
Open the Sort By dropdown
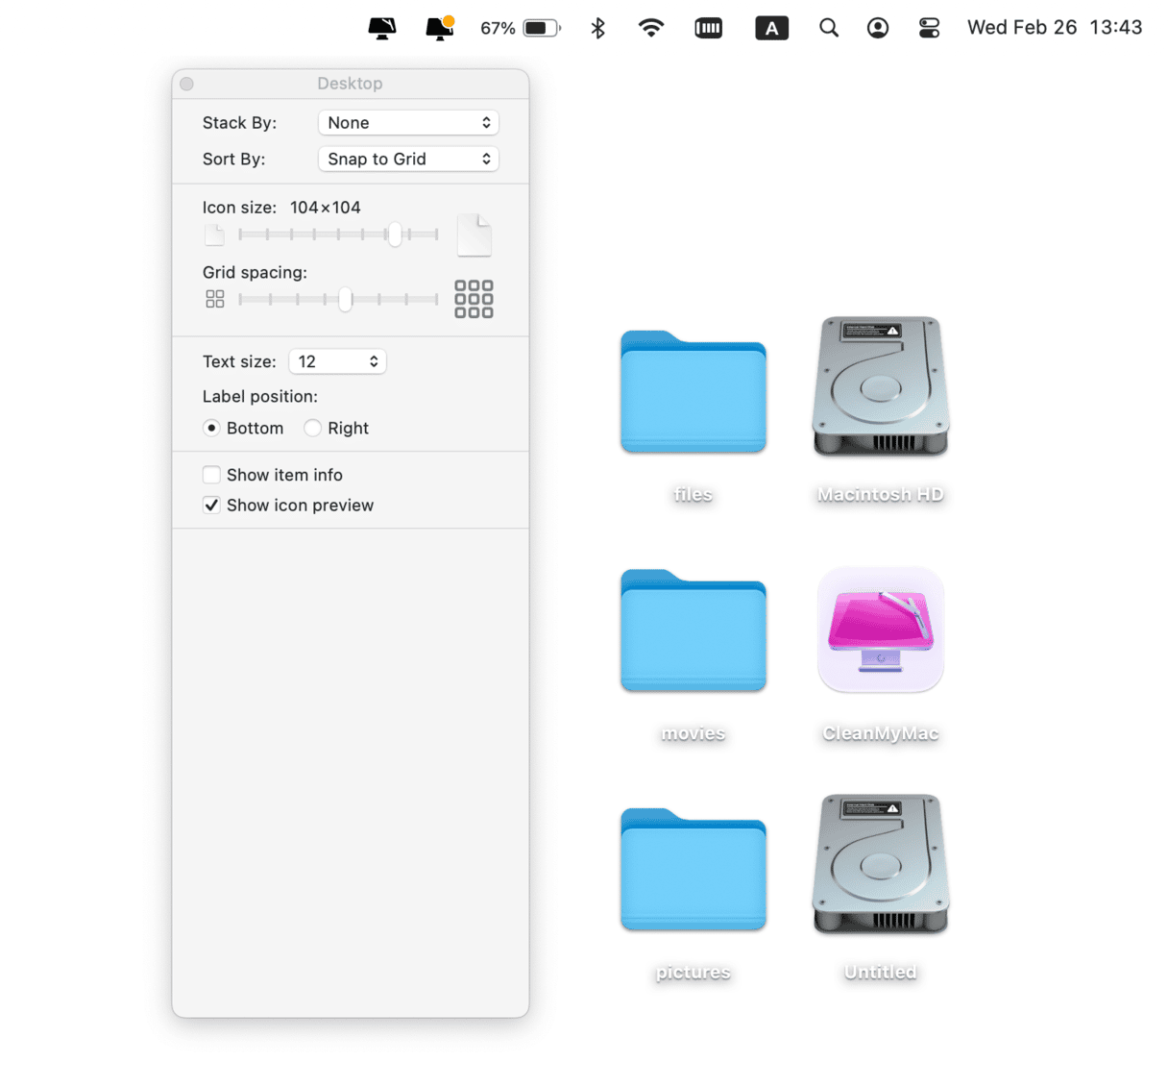408,160
